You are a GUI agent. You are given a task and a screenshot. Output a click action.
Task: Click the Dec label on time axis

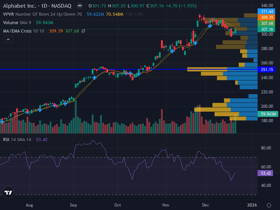pyautogui.click(x=206, y=205)
